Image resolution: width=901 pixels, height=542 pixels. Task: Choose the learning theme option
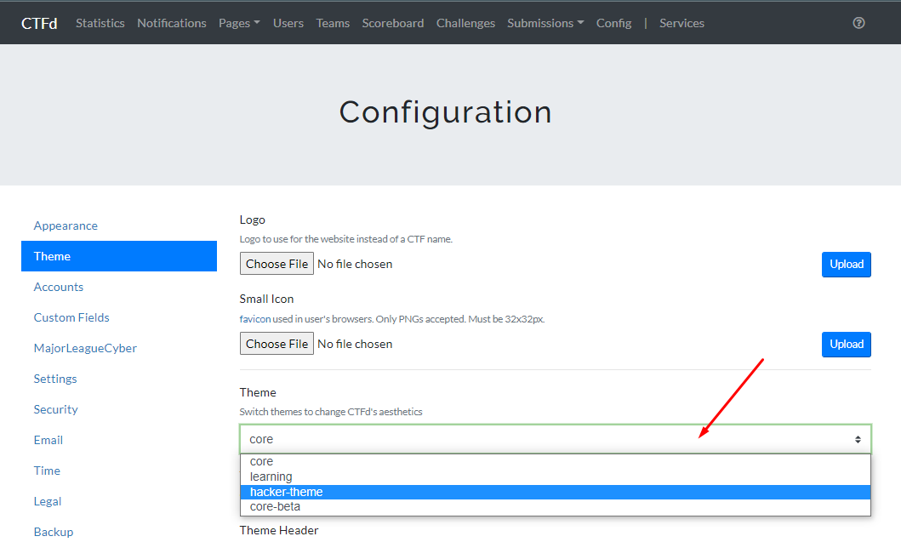coord(271,476)
